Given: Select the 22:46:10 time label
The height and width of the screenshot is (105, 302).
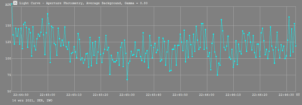Looking at the screenshot, I should click(x=233, y=95).
